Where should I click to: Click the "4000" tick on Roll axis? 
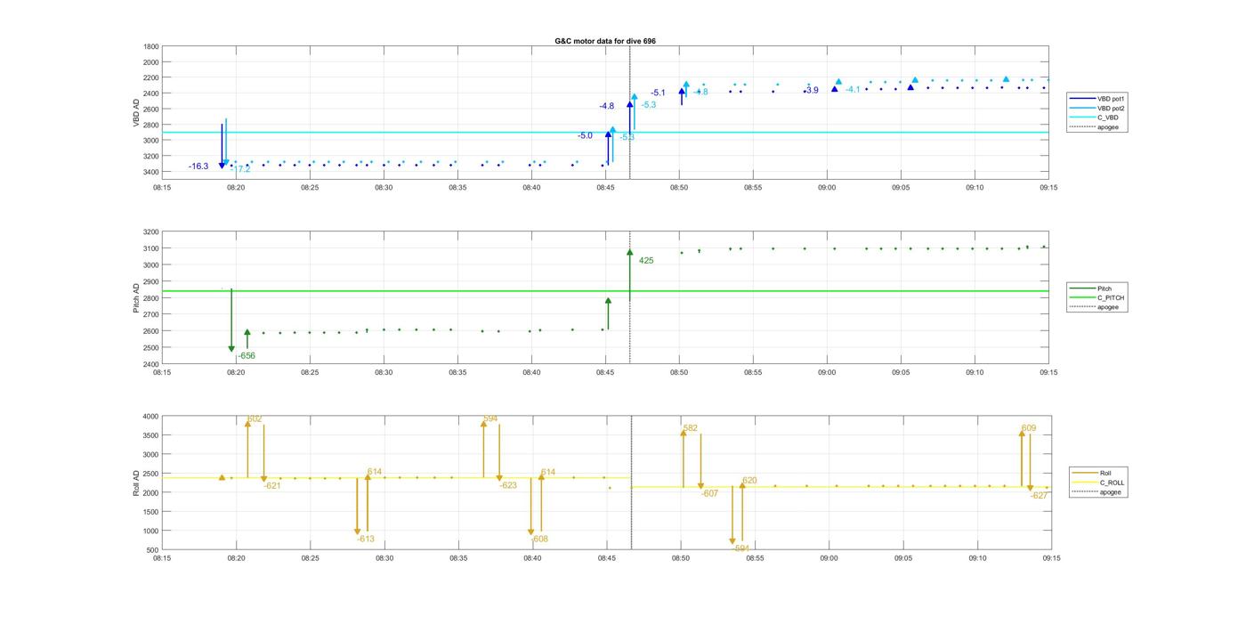(151, 417)
